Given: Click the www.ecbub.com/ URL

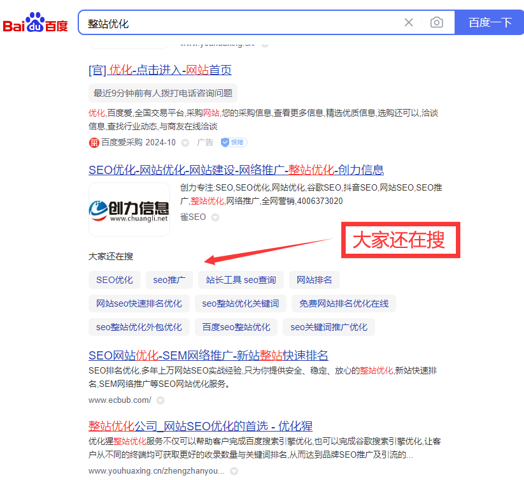Looking at the screenshot, I should click(120, 400).
